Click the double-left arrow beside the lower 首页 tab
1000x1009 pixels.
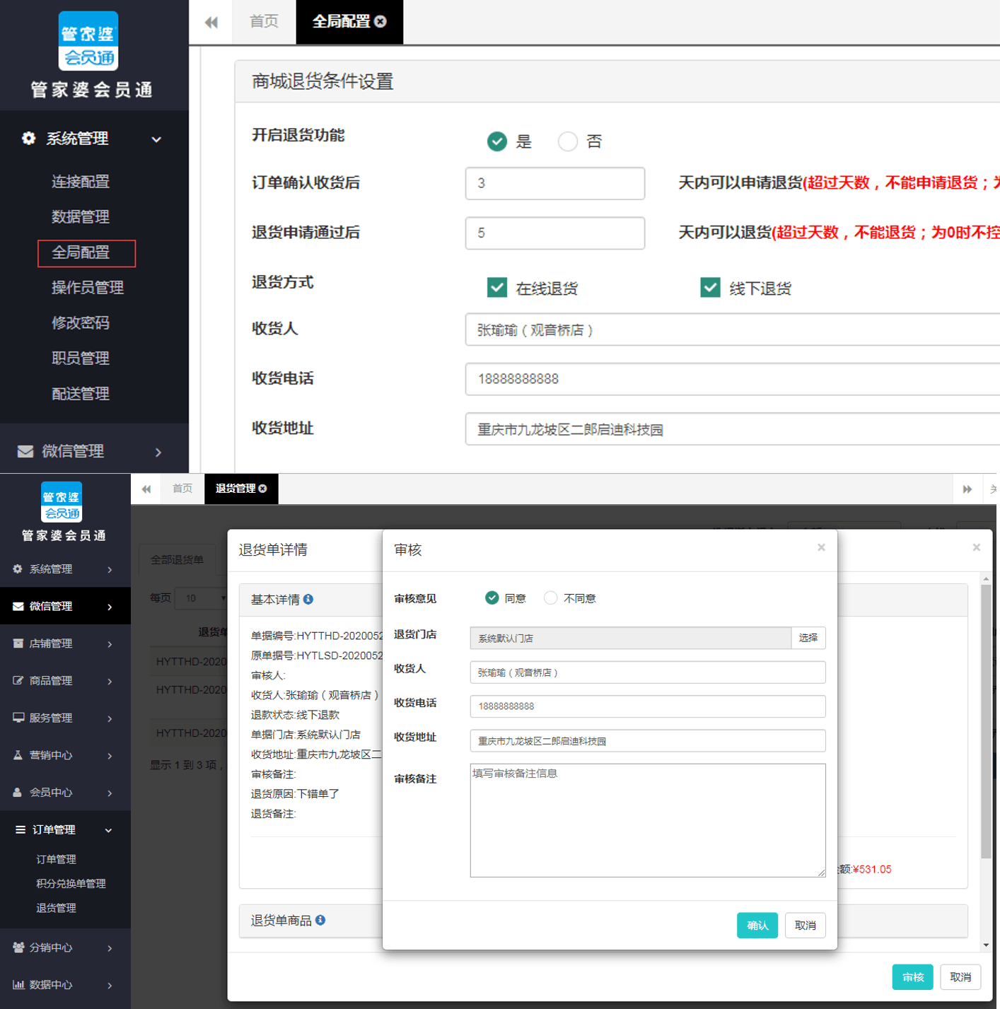click(146, 489)
